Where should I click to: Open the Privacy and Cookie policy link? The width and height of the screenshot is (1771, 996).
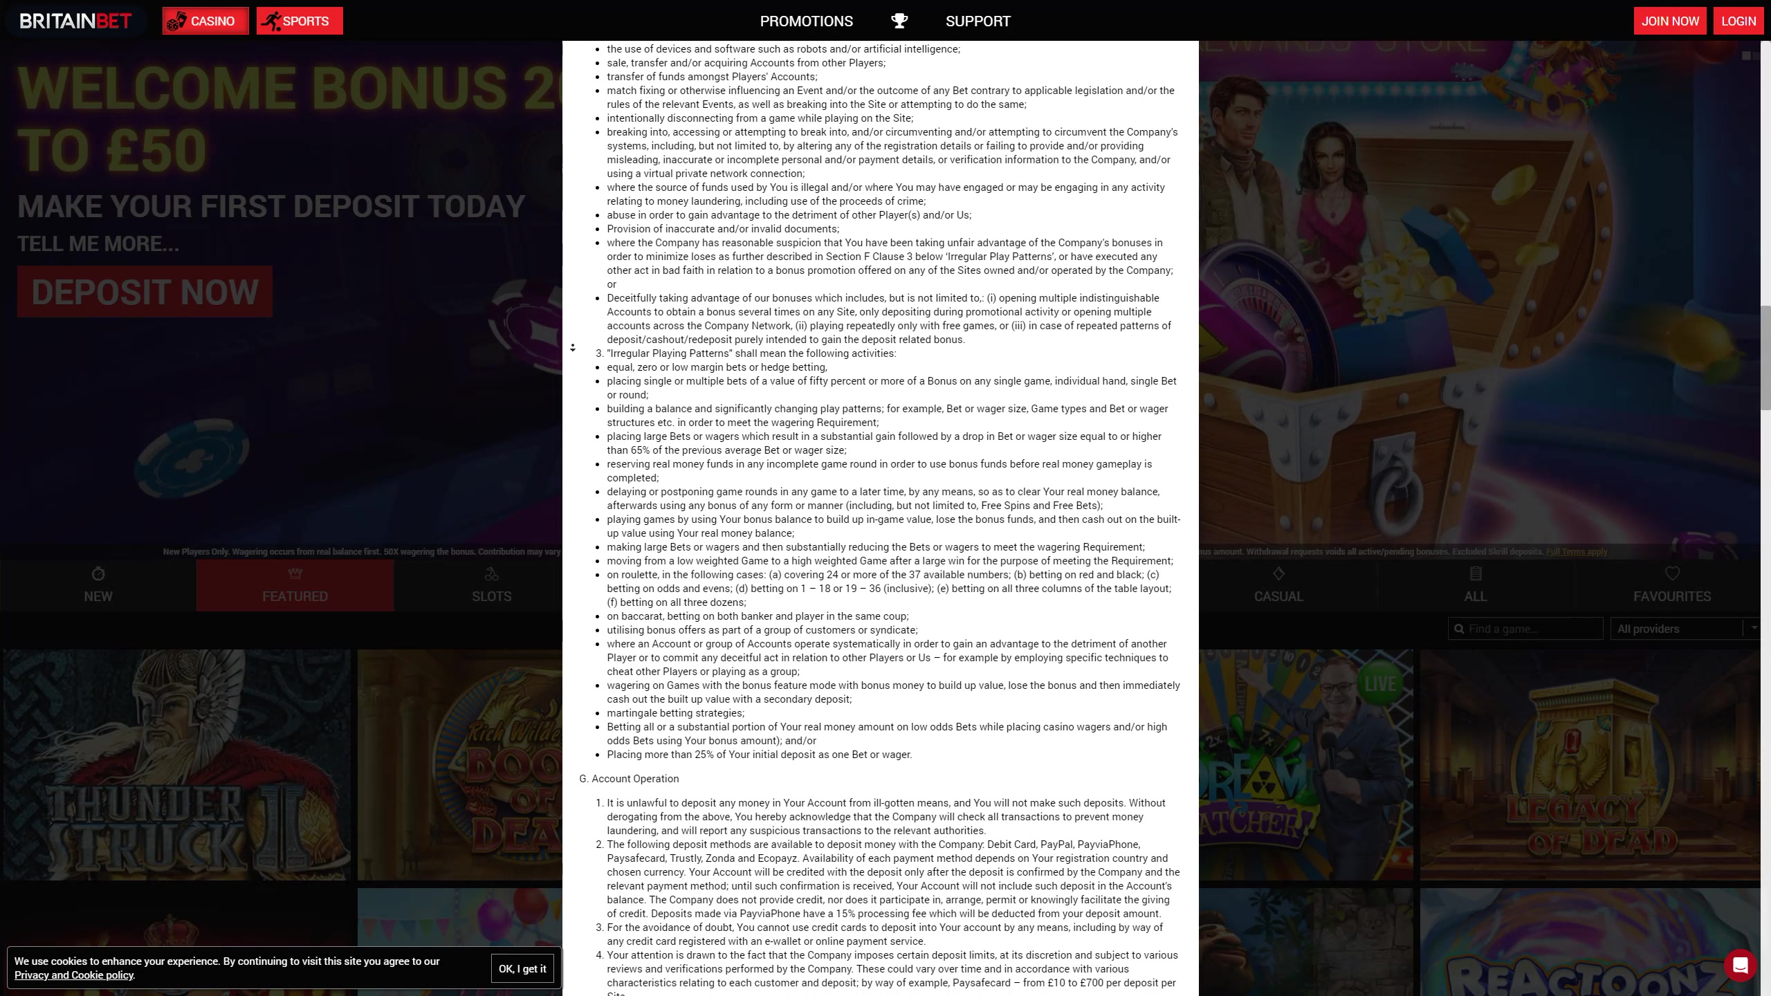tap(74, 975)
